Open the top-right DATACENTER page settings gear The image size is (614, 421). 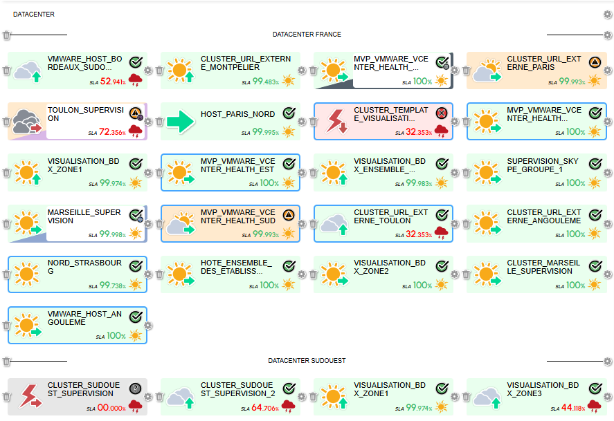(608, 15)
